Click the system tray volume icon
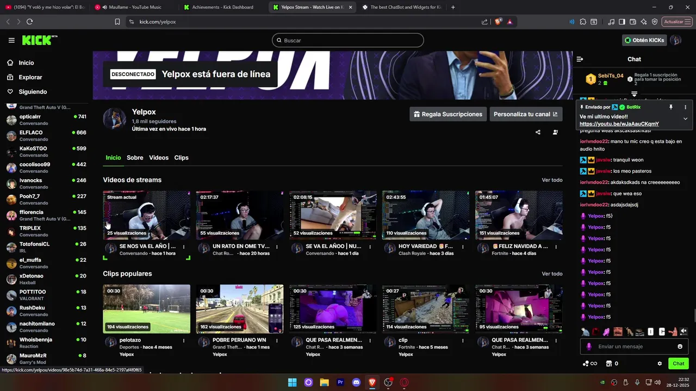 click(657, 382)
